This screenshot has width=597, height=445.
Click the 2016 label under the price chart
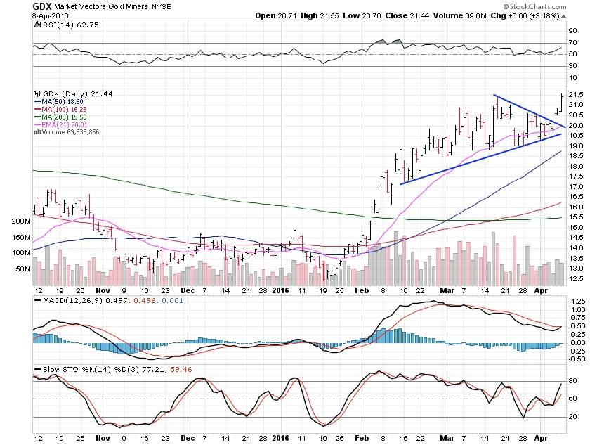[281, 290]
